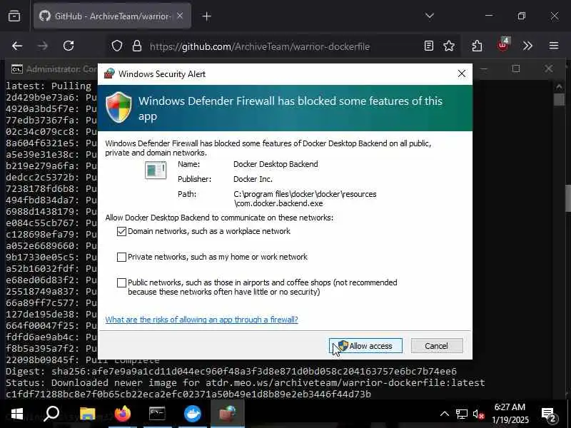Open Windows Start menu
Viewport: 571px width, 428px height.
click(x=16, y=414)
